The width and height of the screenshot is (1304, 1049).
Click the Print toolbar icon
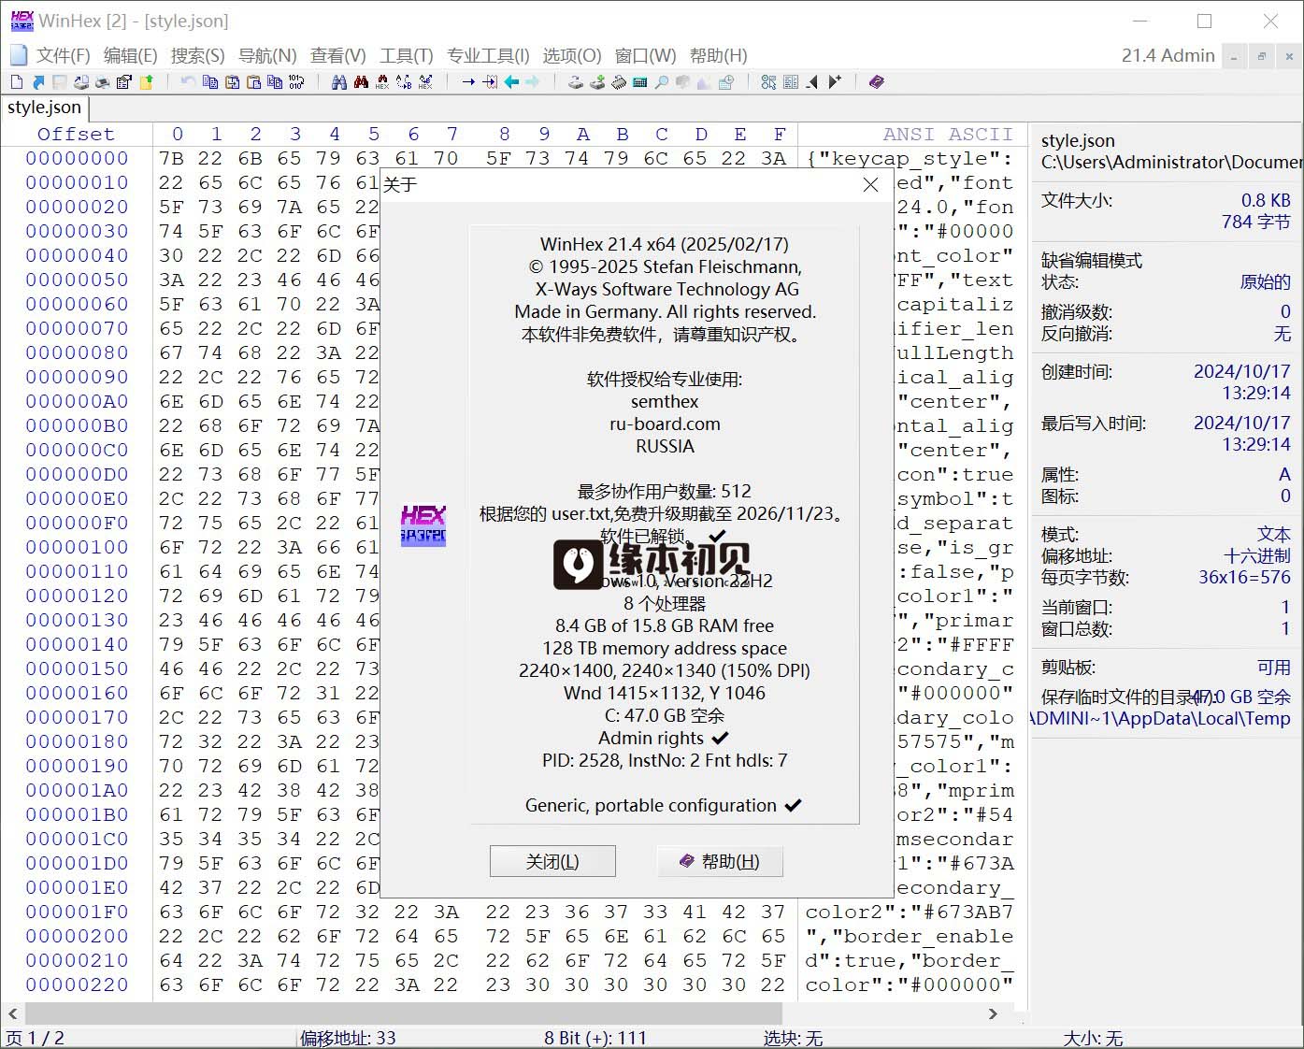click(102, 82)
